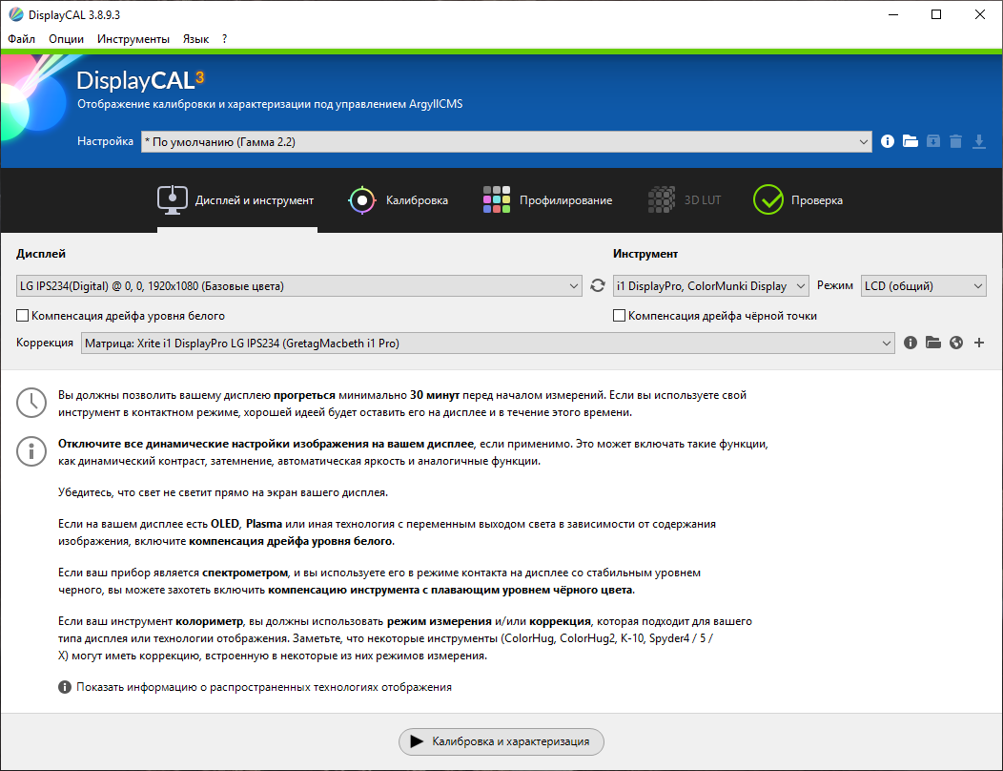Switch to the Профилирование tab
This screenshot has height=771, width=1003.
(547, 200)
